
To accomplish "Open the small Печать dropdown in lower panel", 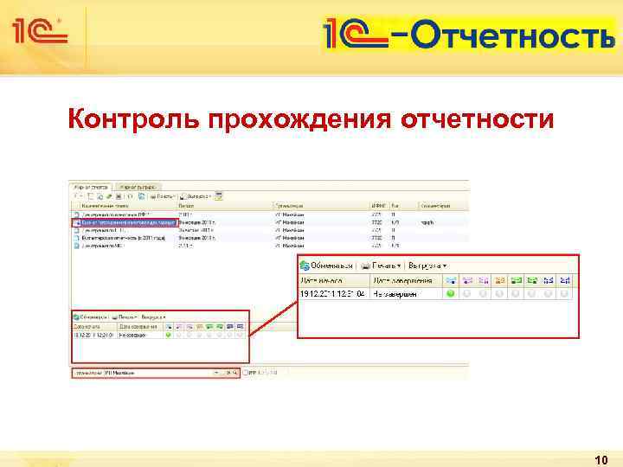I will tap(125, 317).
